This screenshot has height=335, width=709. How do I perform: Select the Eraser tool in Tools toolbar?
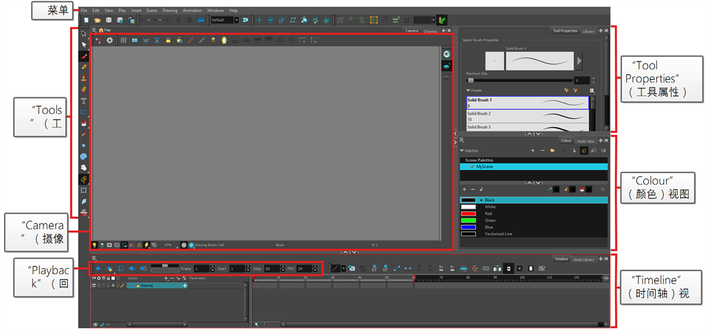click(x=84, y=89)
